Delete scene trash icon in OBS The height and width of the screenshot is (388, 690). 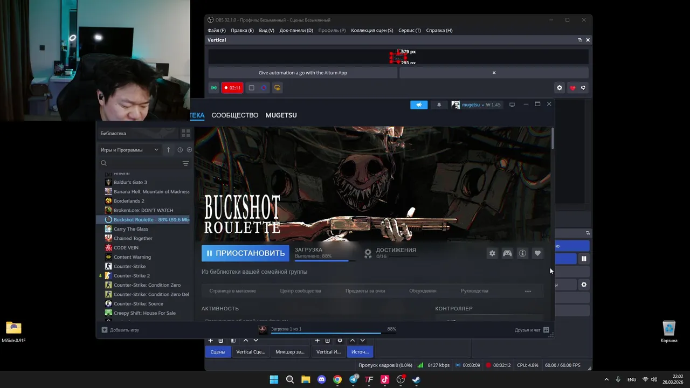221,341
